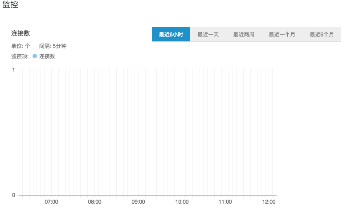Switch to the 最近一天 time range
This screenshot has width=347, height=217.
coord(208,34)
